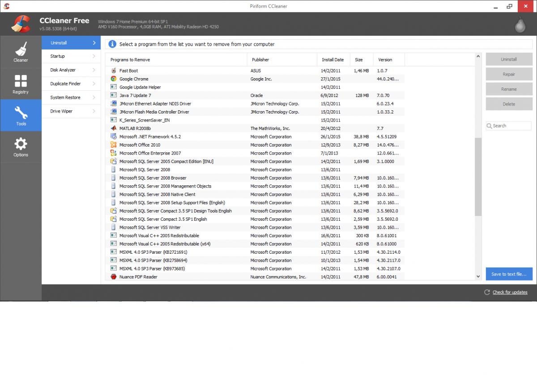Open the Disk Analyzer tab
Image resolution: width=537 pixels, height=377 pixels.
(x=71, y=70)
